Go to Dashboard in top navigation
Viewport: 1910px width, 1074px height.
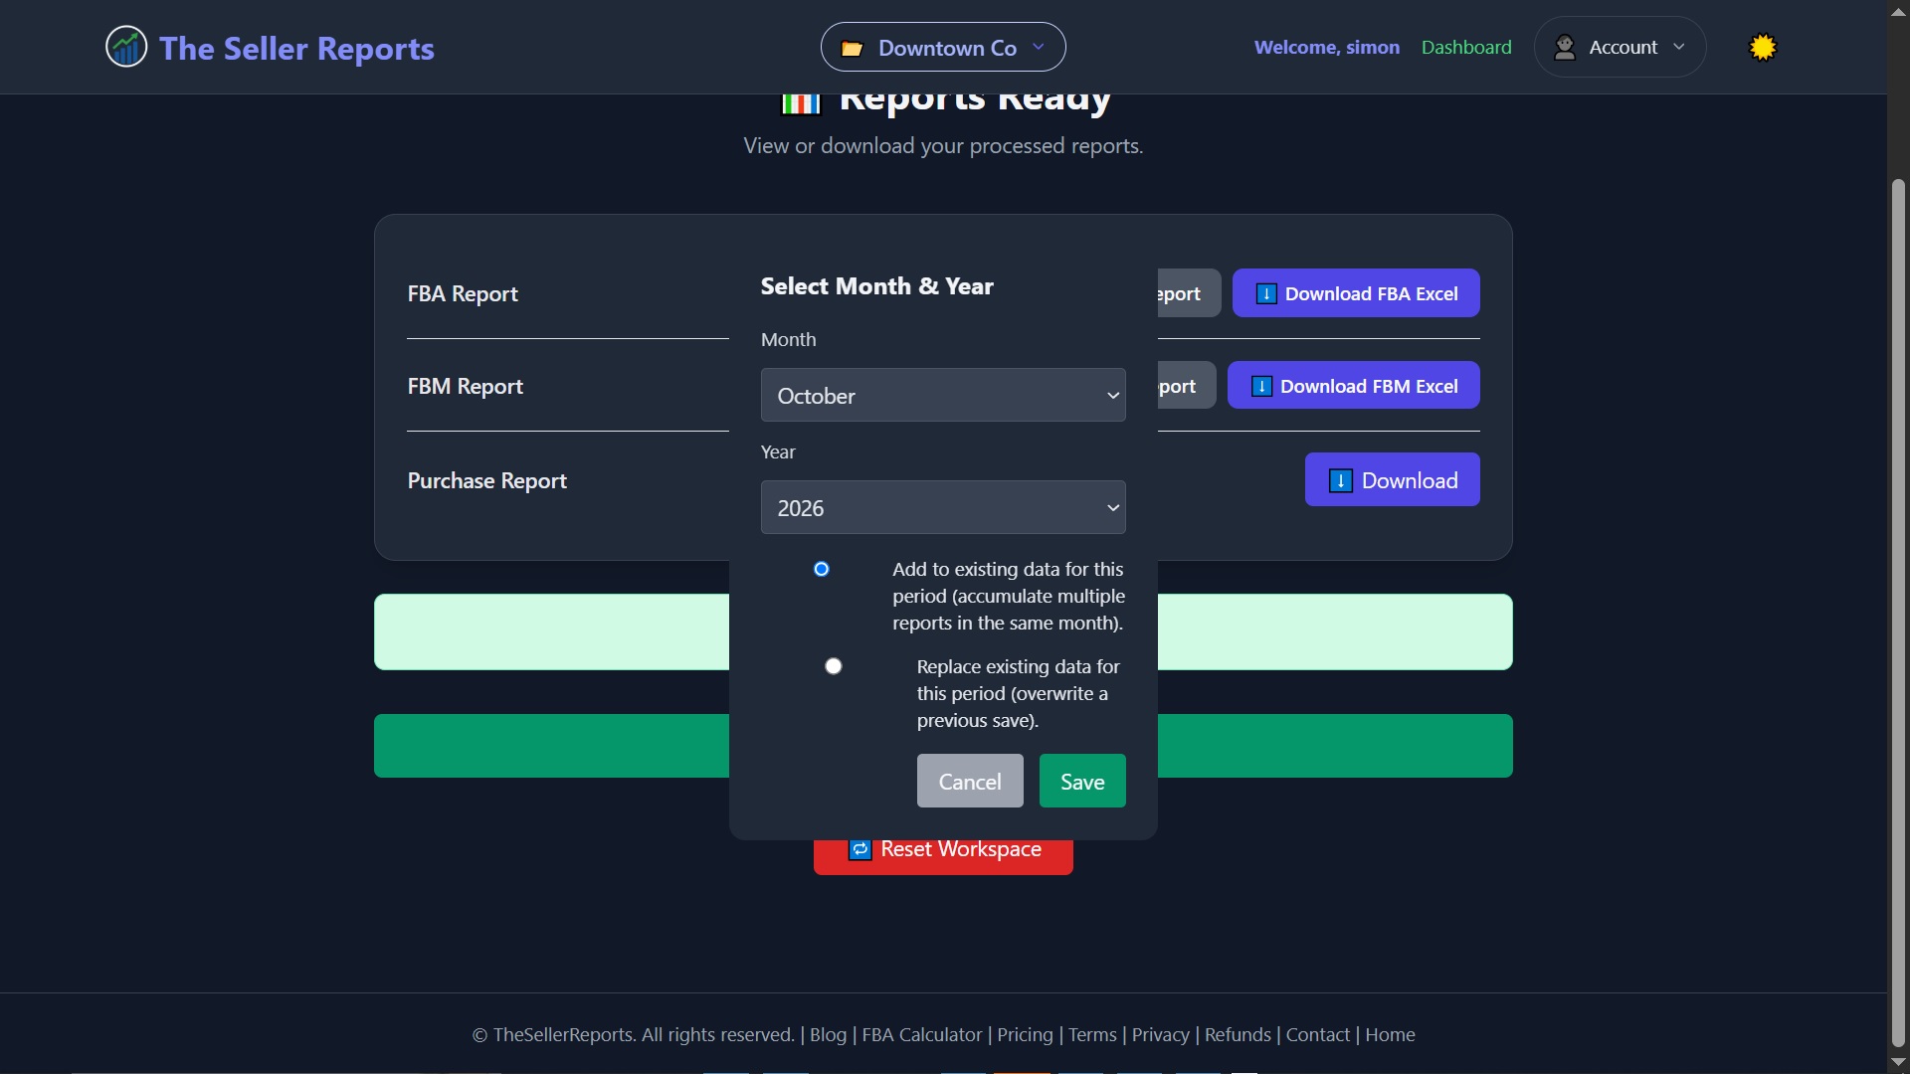pos(1466,47)
